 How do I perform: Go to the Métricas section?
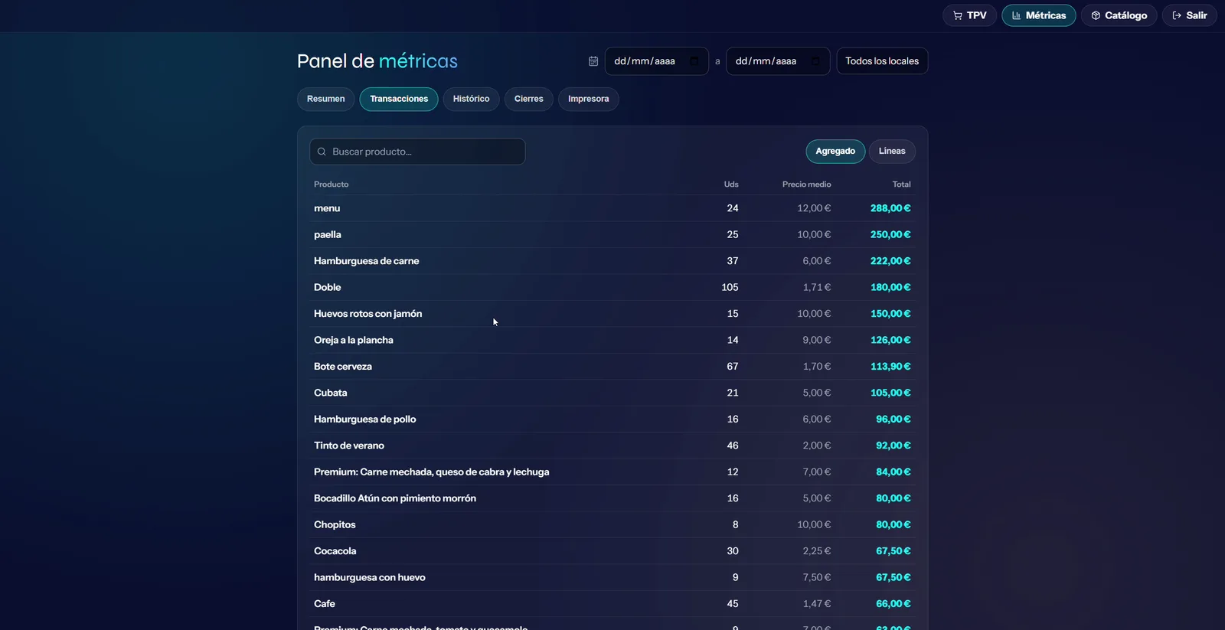1038,15
